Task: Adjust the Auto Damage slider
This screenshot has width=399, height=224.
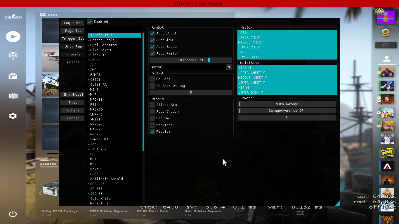Action: point(287,104)
